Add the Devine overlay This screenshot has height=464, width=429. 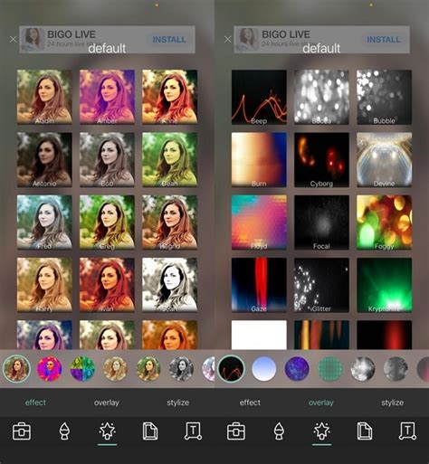[384, 160]
